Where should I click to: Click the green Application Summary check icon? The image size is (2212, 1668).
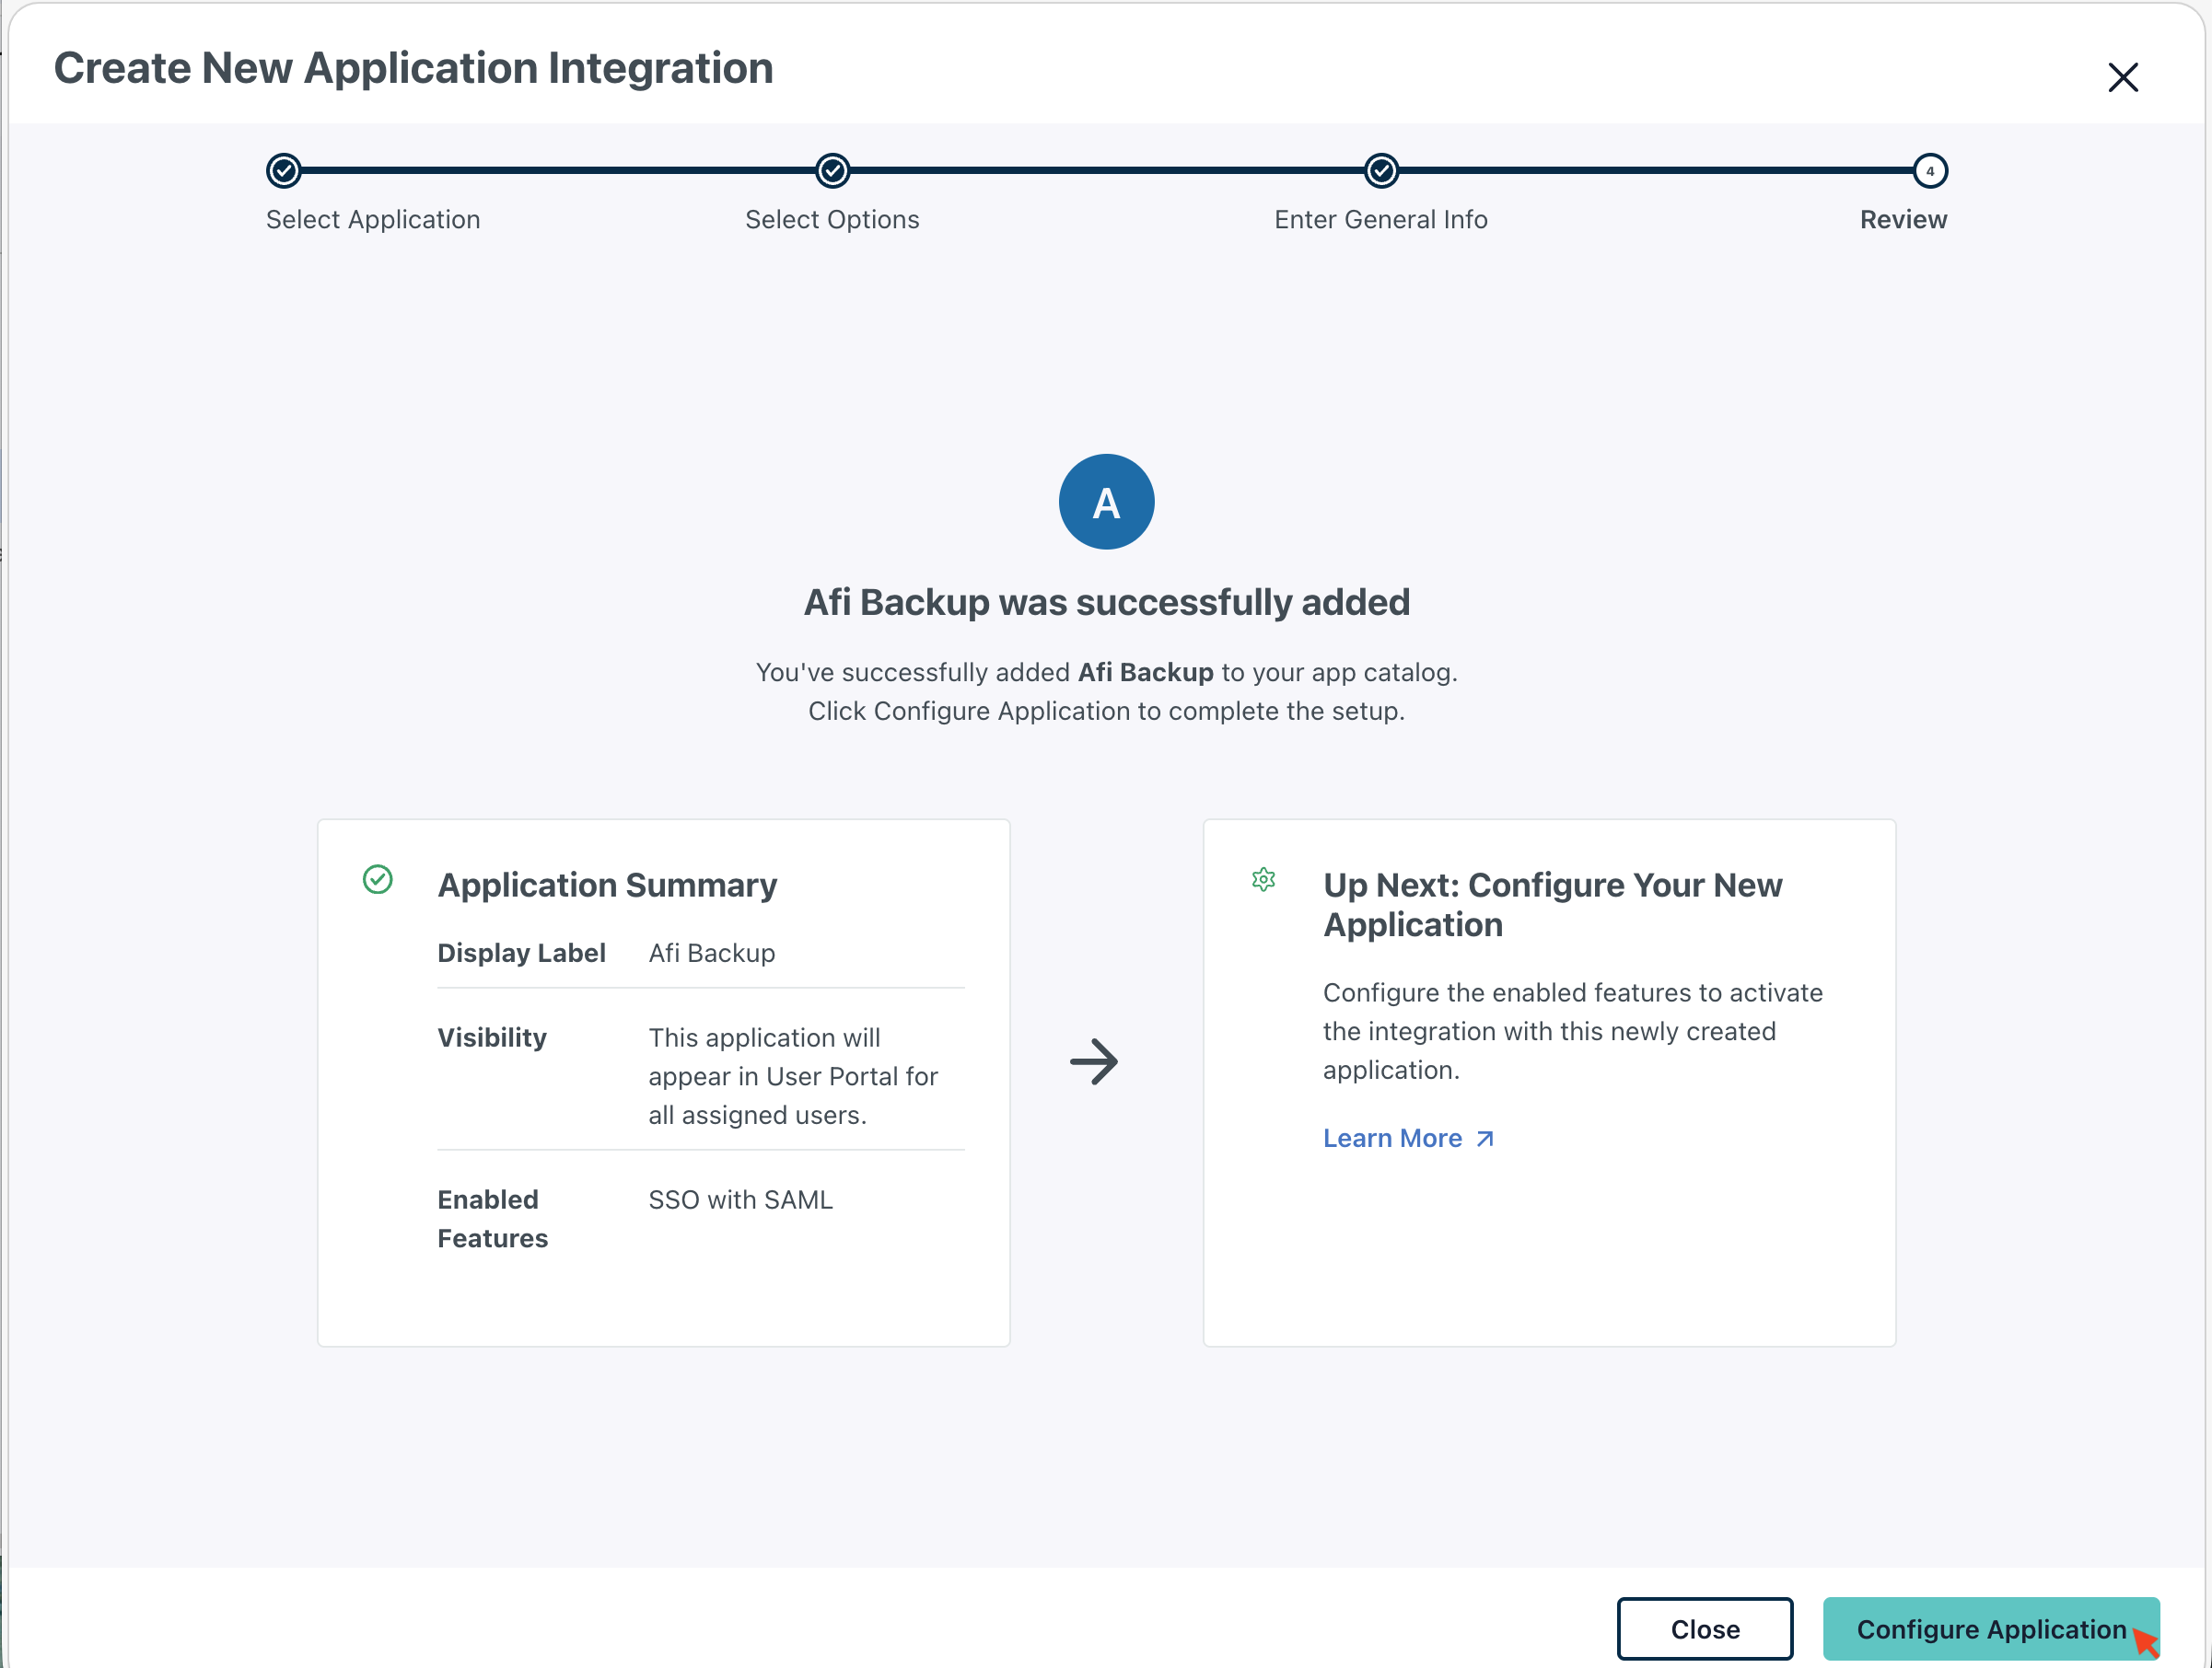[377, 879]
